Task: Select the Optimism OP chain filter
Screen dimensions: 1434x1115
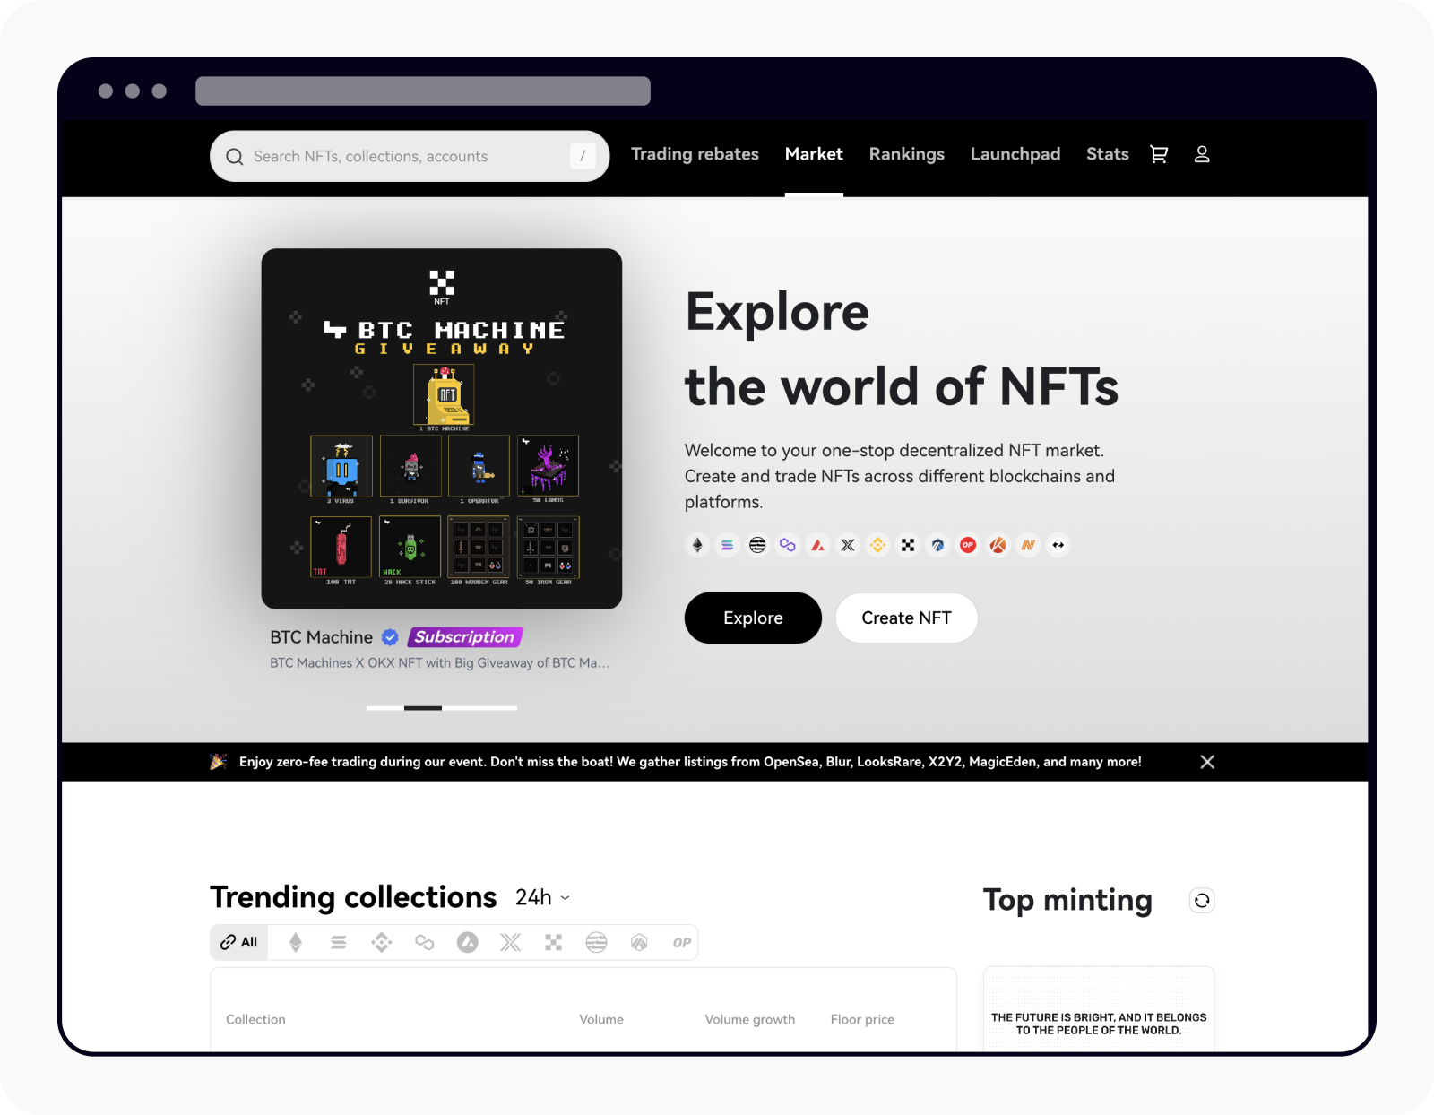Action: [682, 942]
